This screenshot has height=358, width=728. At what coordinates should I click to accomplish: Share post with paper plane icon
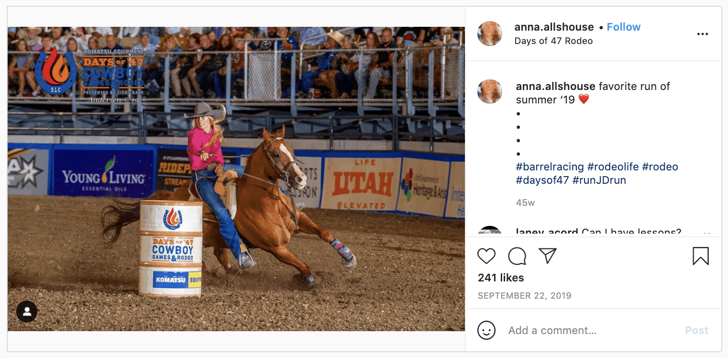(x=548, y=256)
